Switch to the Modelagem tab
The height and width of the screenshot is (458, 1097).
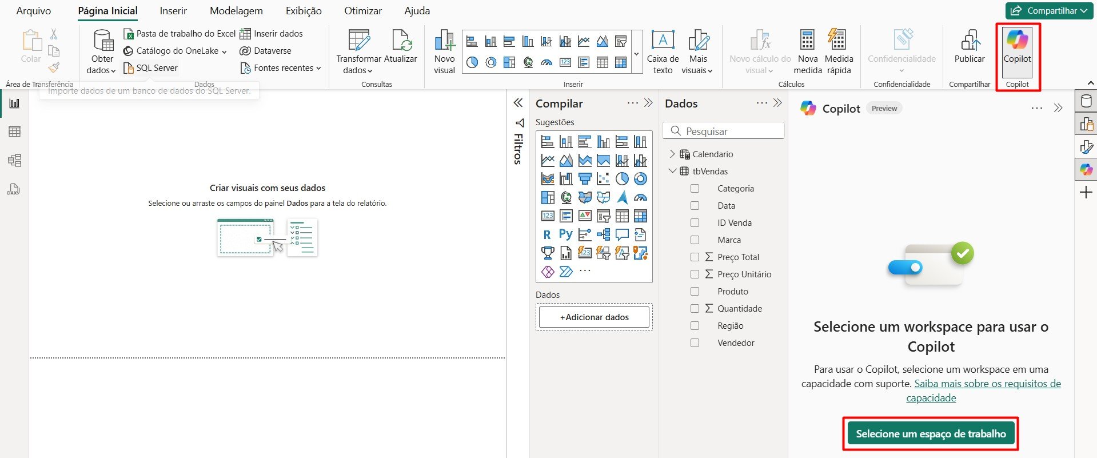tap(236, 11)
